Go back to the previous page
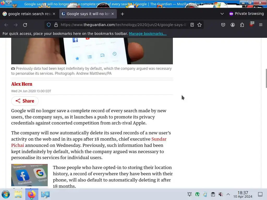267x200 pixels. (x=6, y=25)
